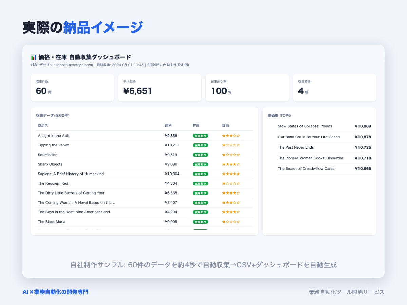Select Sapiens: A Brief History of Humankind title
The image size is (407, 305).
[71, 174]
